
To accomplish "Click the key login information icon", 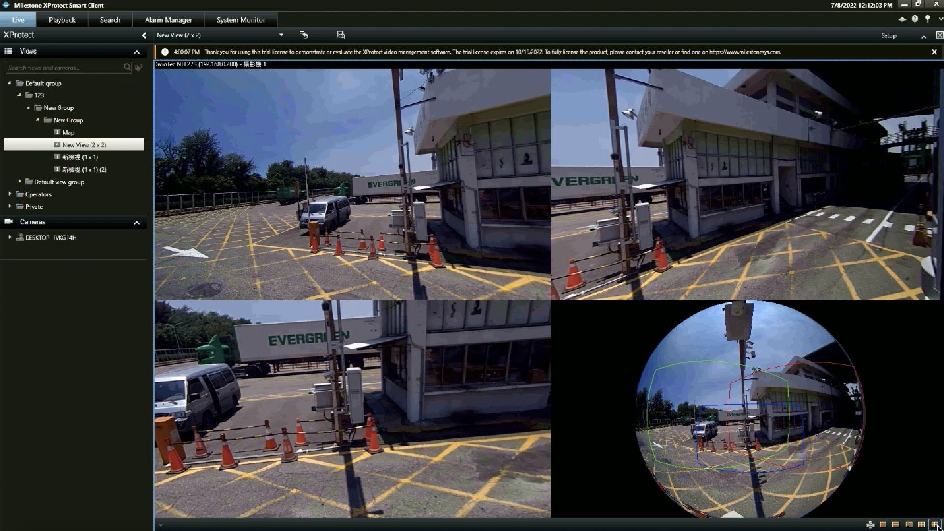I will 927,19.
